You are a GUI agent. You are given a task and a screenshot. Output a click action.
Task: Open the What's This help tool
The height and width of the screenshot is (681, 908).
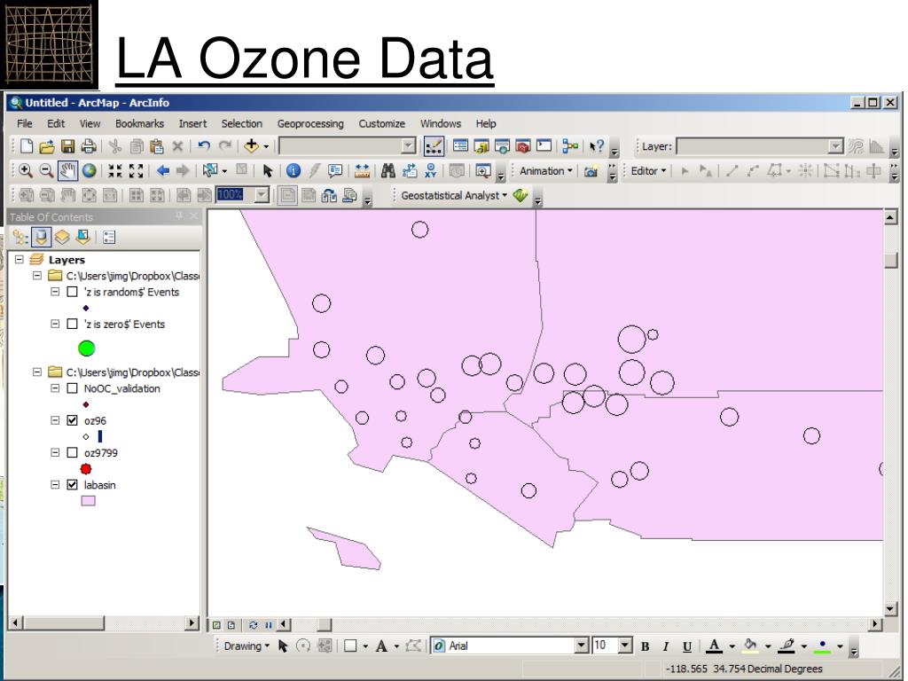coord(597,146)
